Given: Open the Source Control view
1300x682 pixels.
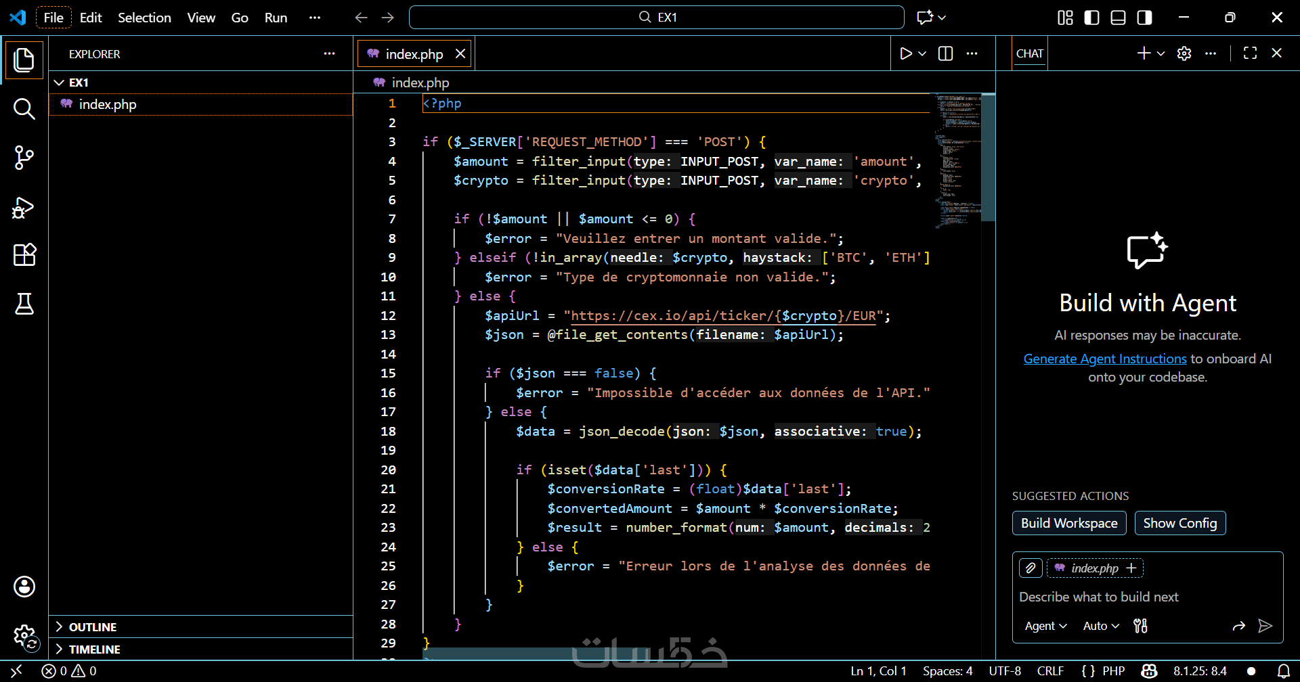Looking at the screenshot, I should click(x=24, y=158).
